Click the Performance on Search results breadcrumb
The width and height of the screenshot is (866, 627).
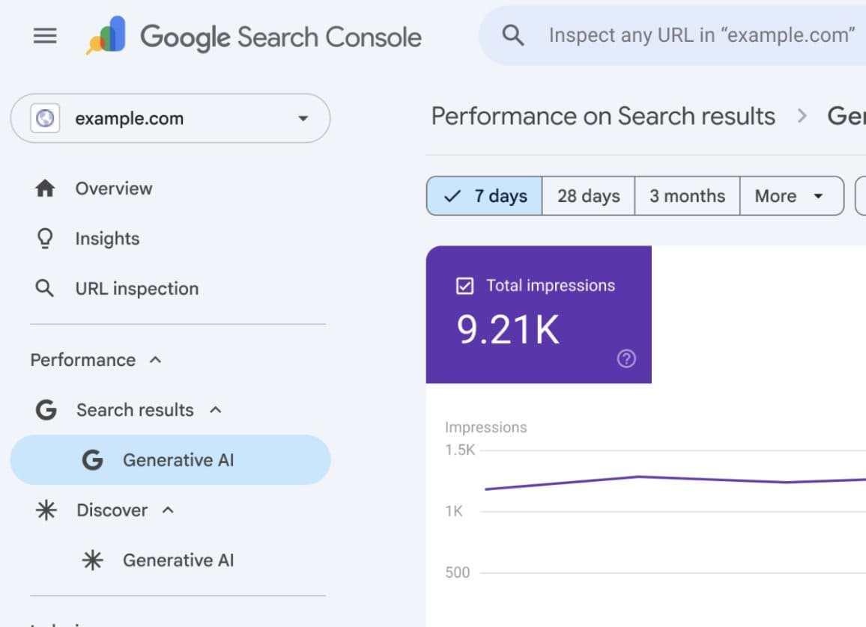pos(603,117)
